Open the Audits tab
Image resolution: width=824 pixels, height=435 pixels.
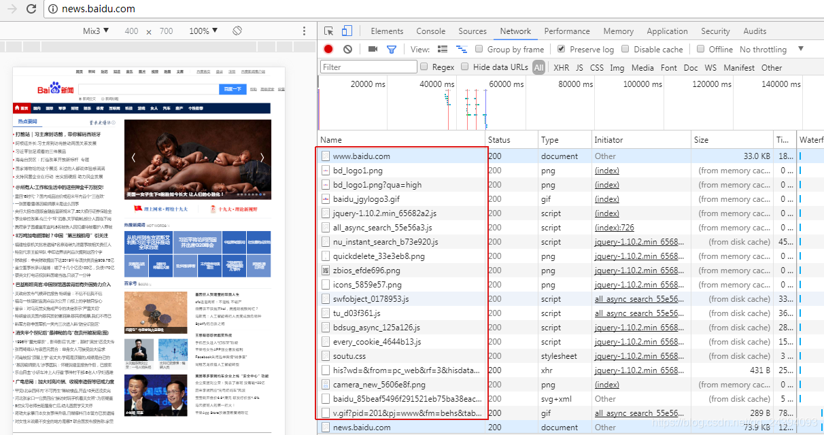point(755,31)
